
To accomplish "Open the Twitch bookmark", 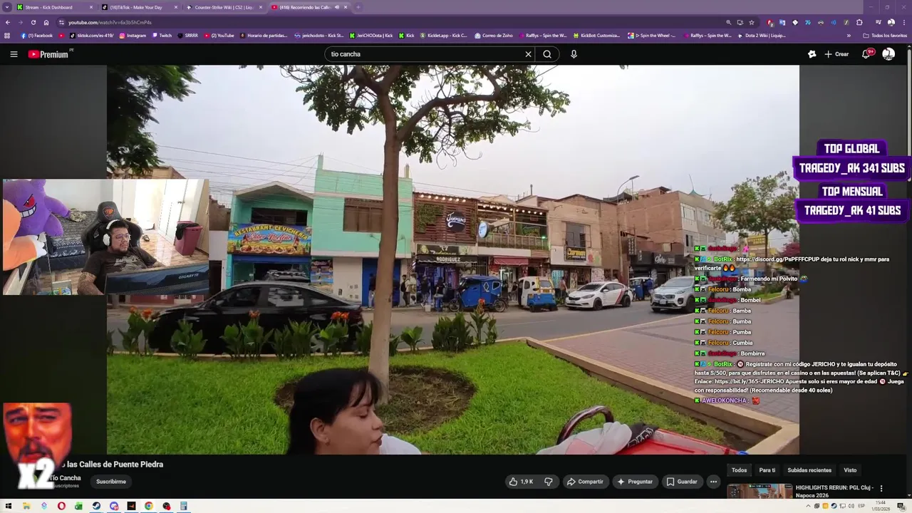I will tap(162, 36).
